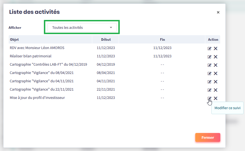
Task: Click the Fin column header
Action: click(x=162, y=40)
